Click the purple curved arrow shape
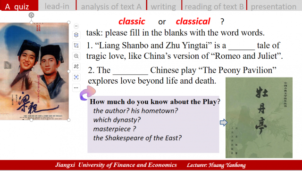 88,93
